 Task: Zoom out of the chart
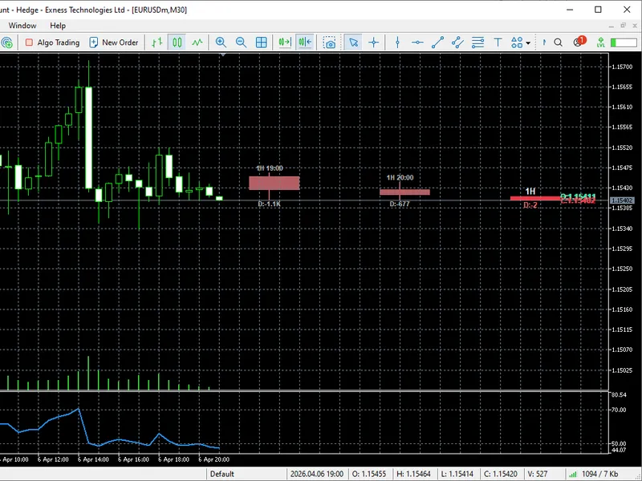coord(242,42)
